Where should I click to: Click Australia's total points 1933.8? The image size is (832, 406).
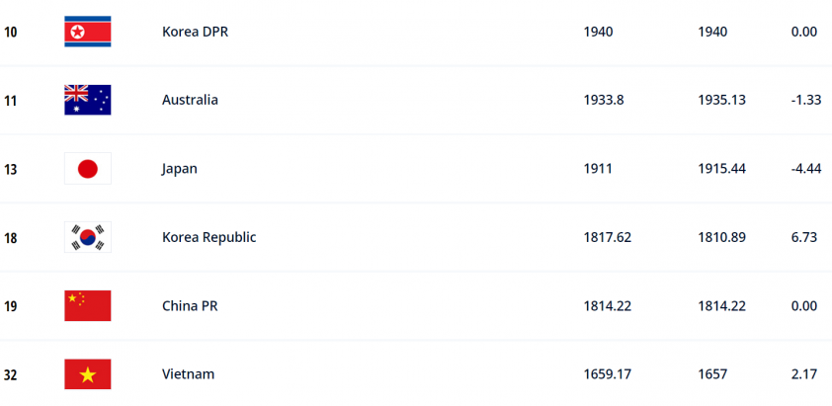604,101
